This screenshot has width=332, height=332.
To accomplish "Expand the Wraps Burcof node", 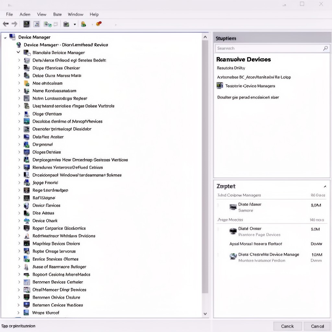I will coord(18,313).
